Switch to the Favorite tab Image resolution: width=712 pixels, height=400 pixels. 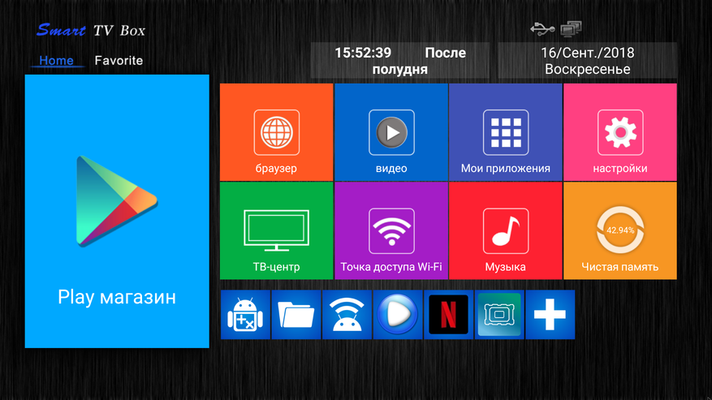coord(119,60)
